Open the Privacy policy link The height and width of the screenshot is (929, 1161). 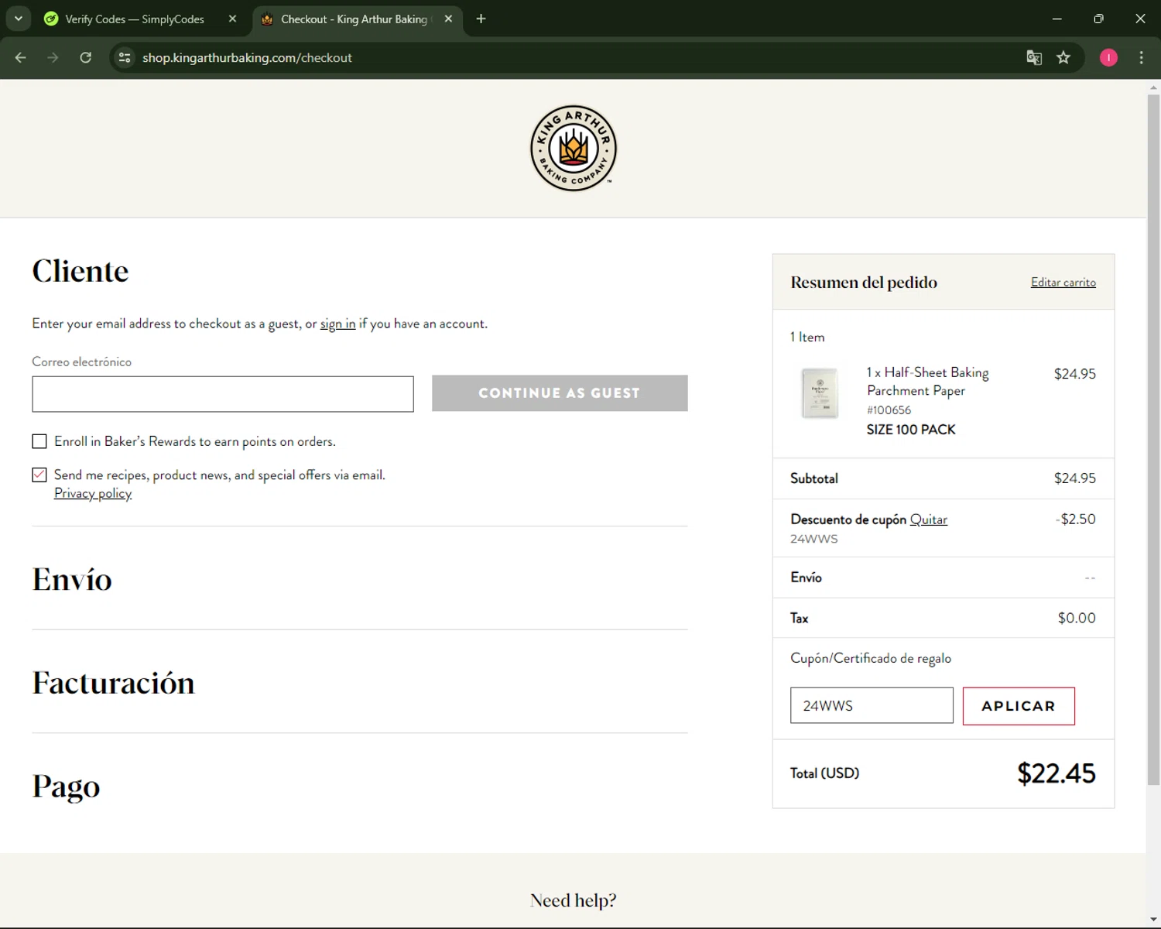93,493
